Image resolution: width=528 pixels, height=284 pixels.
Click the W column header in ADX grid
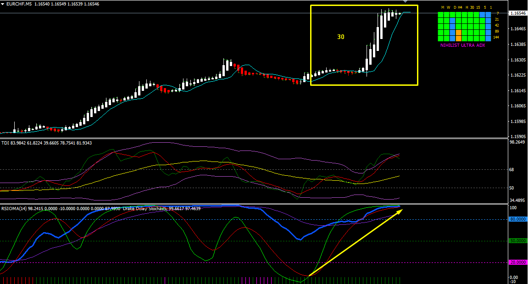click(449, 7)
